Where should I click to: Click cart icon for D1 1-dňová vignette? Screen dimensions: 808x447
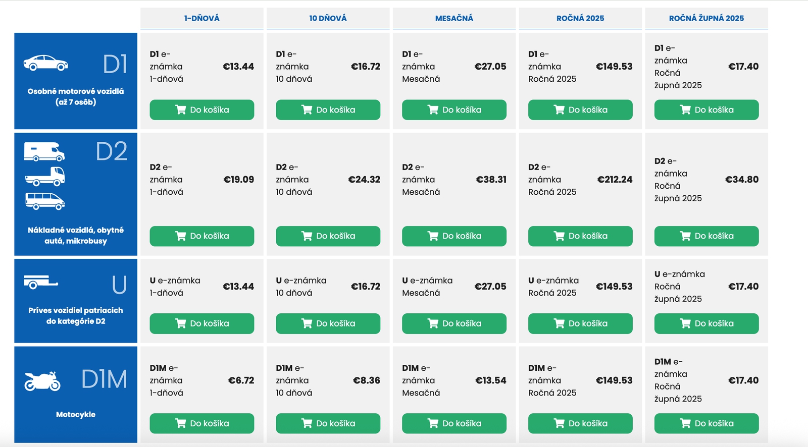[x=180, y=110]
